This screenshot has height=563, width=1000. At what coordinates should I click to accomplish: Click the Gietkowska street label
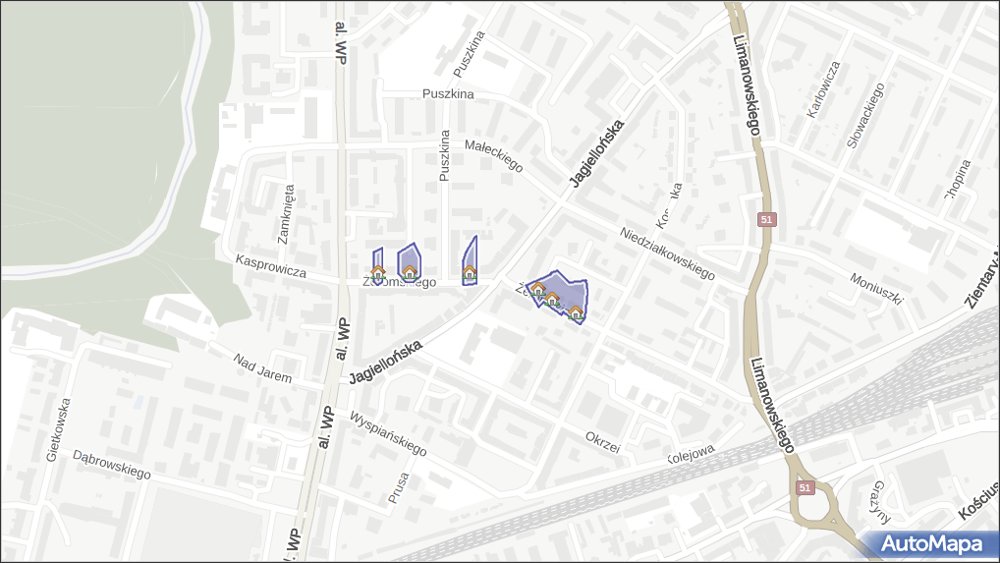click(x=59, y=429)
